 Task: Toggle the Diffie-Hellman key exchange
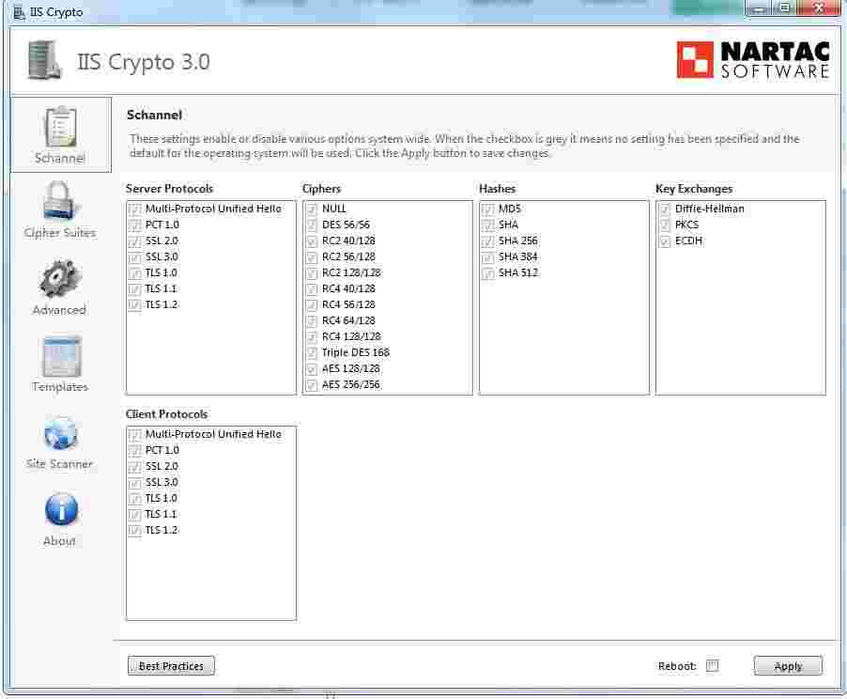click(664, 209)
